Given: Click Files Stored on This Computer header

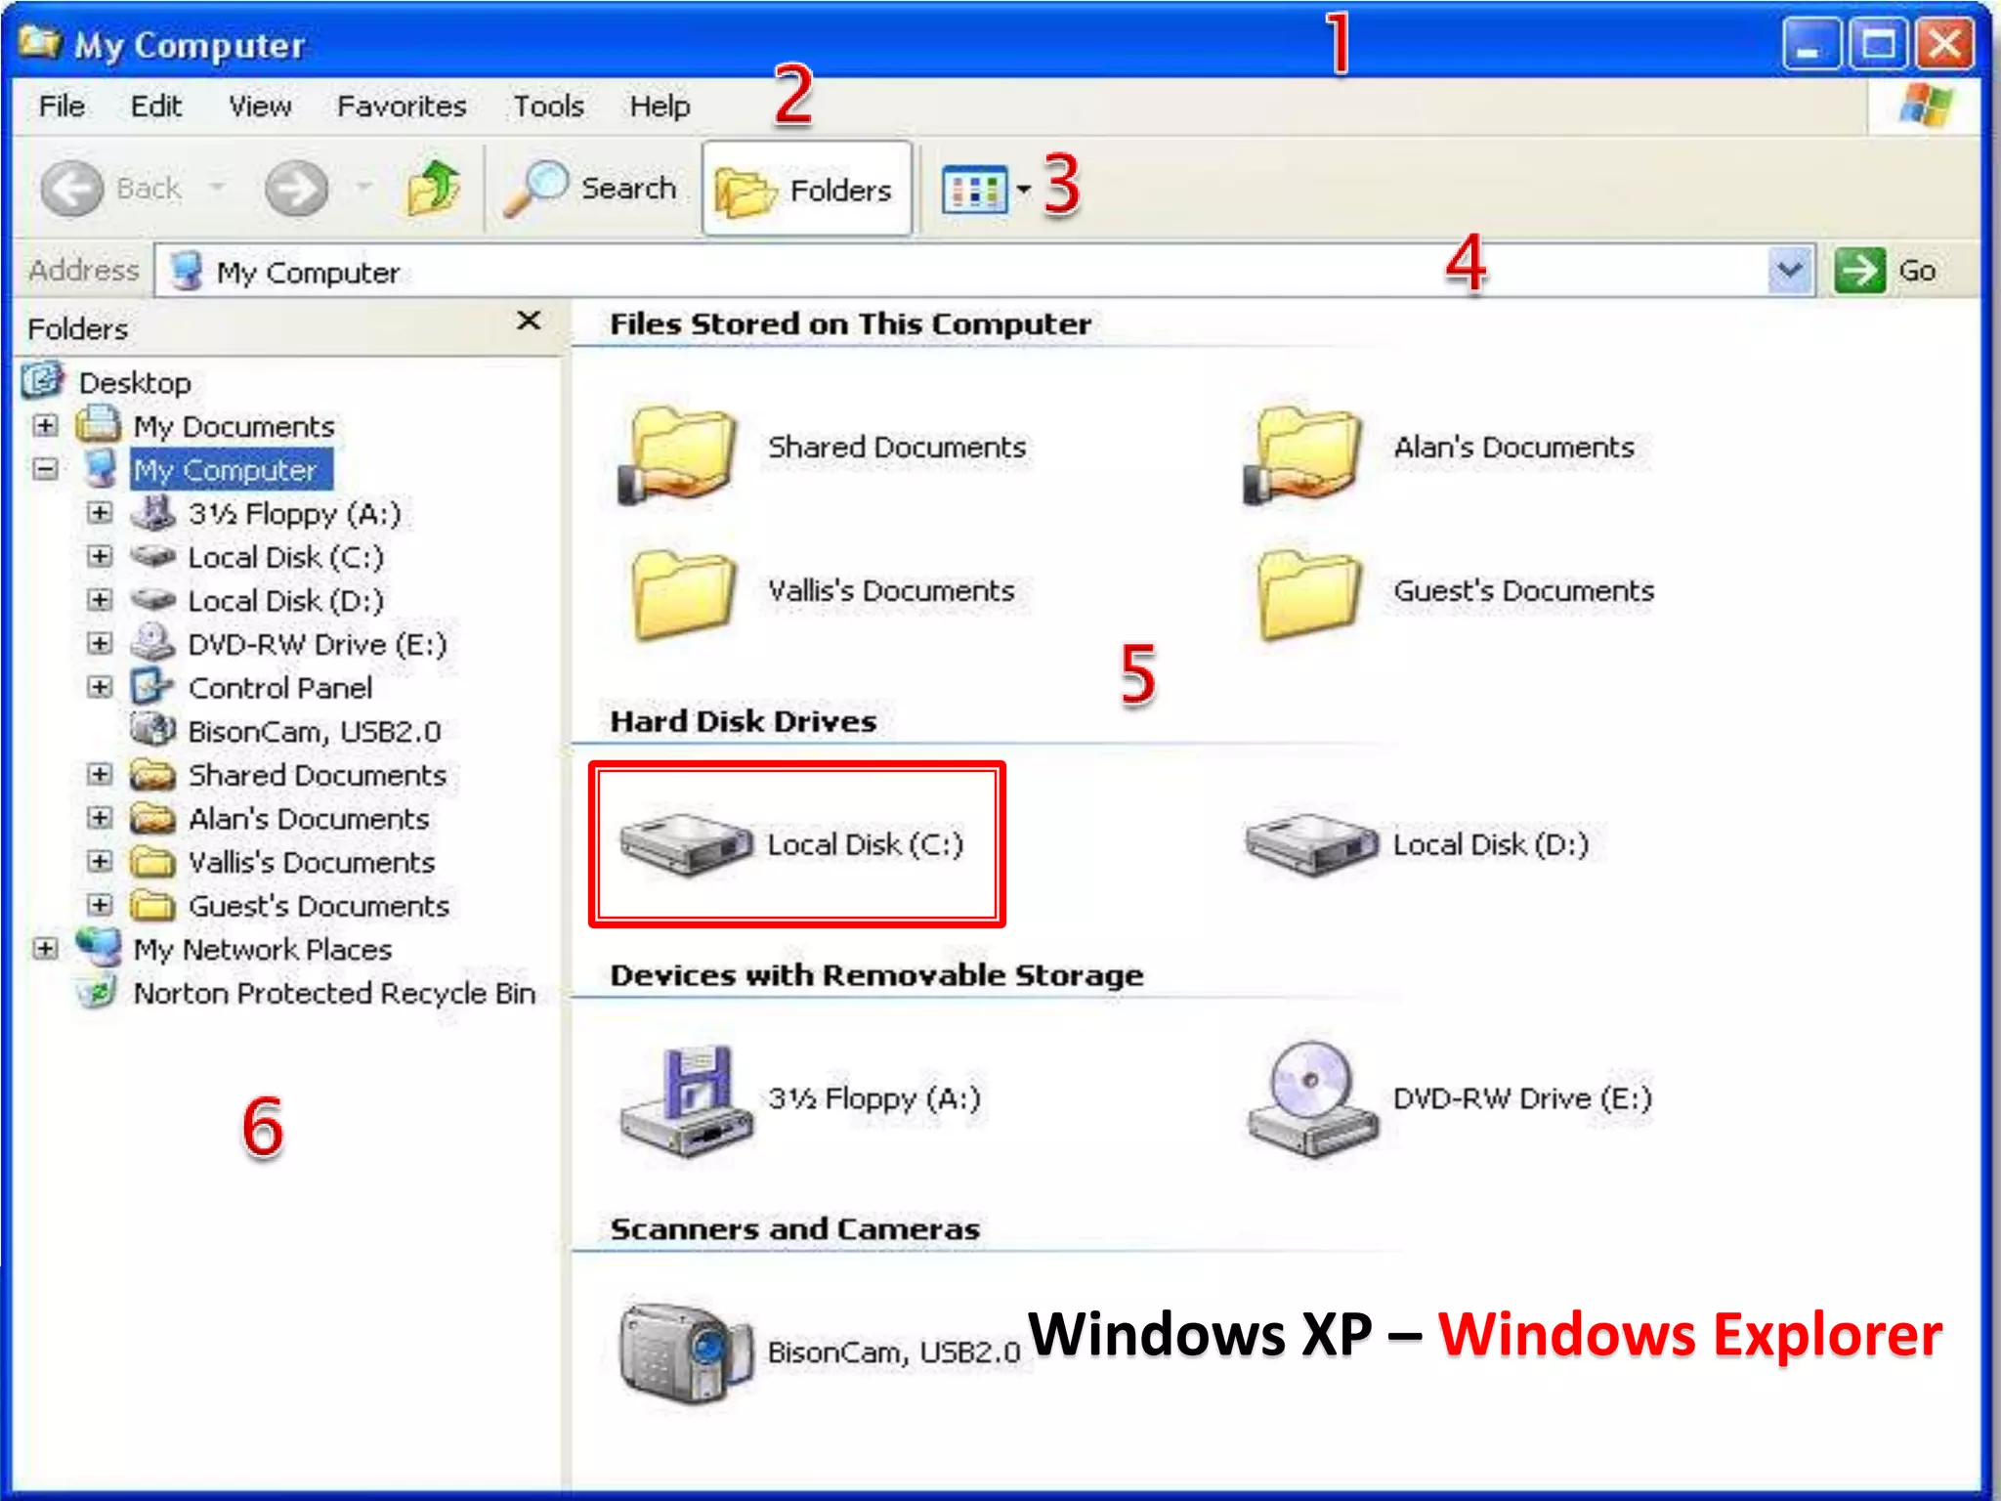Looking at the screenshot, I should tap(850, 323).
